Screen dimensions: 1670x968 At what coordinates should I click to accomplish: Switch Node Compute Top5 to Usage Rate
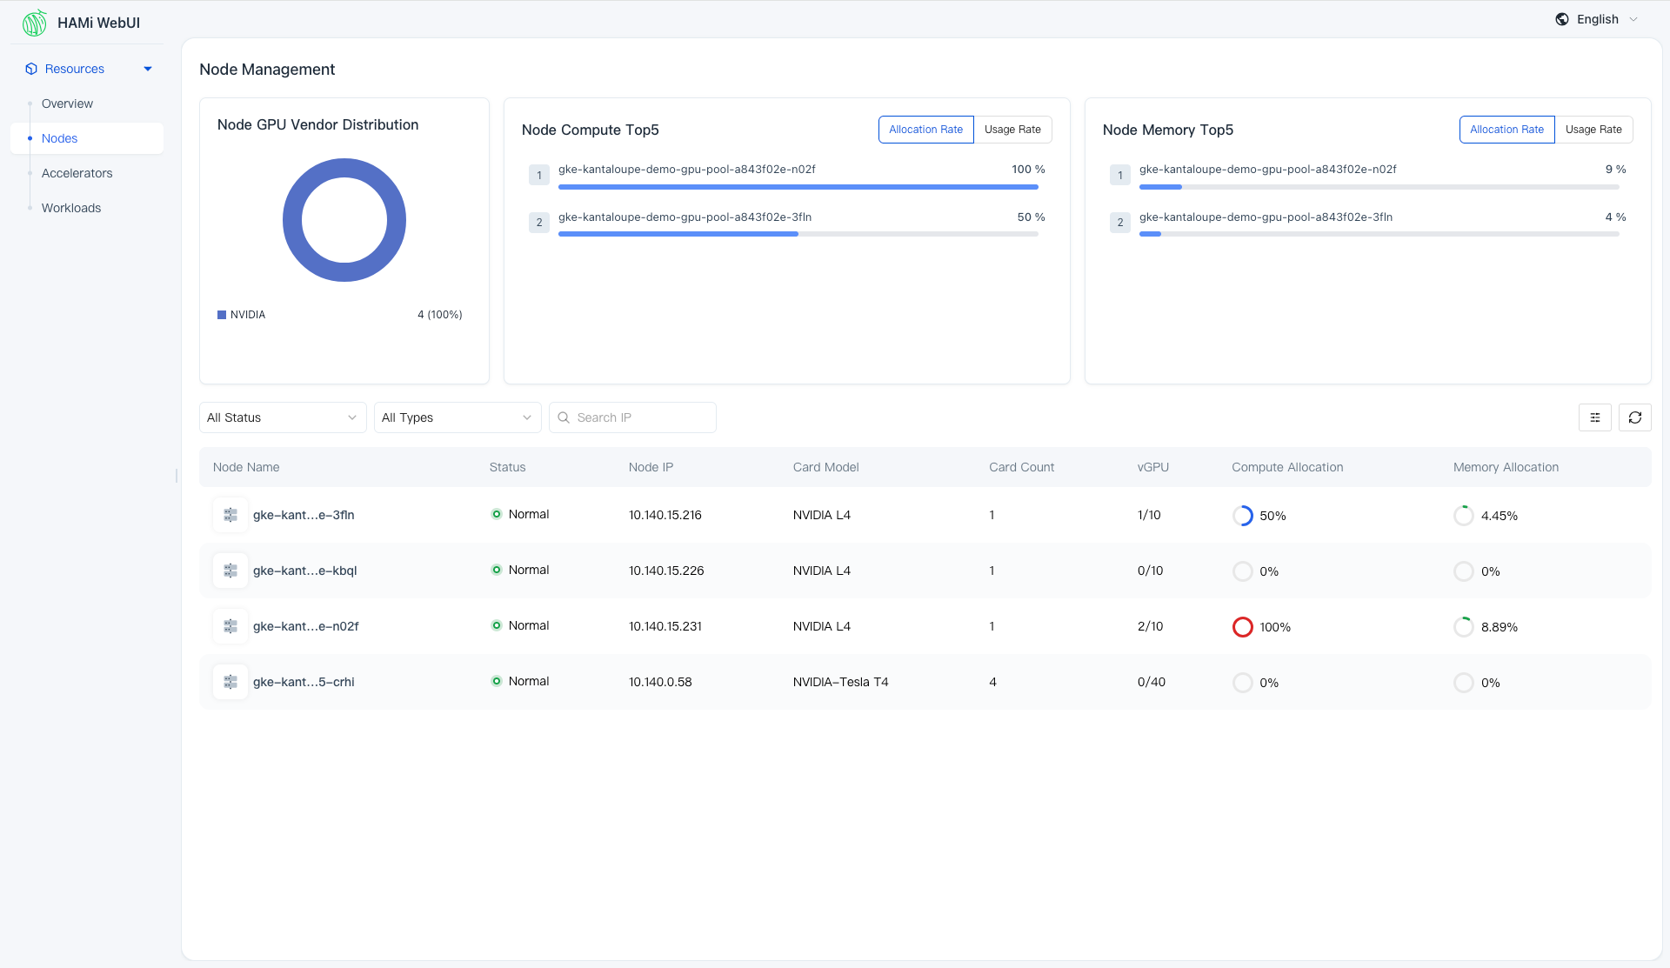point(1012,130)
